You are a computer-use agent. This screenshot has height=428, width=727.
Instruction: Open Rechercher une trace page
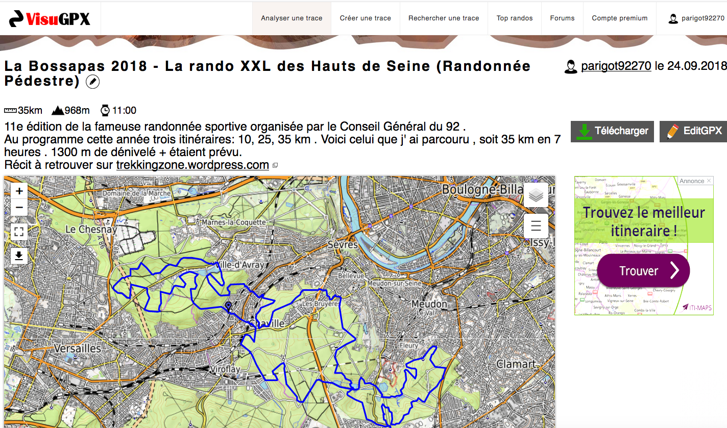point(443,18)
